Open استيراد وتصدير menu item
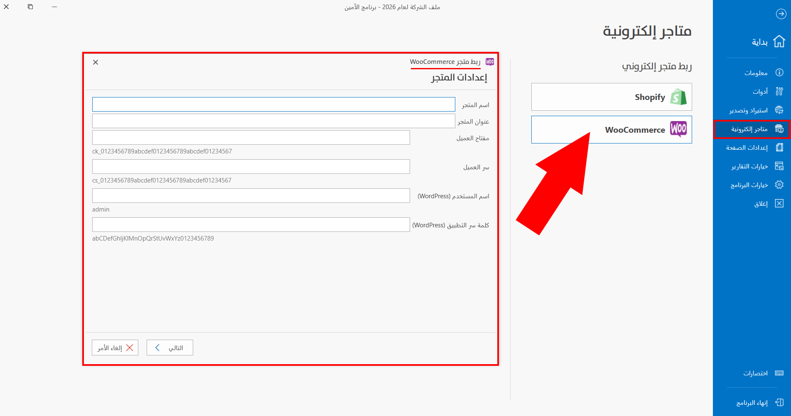 752,110
